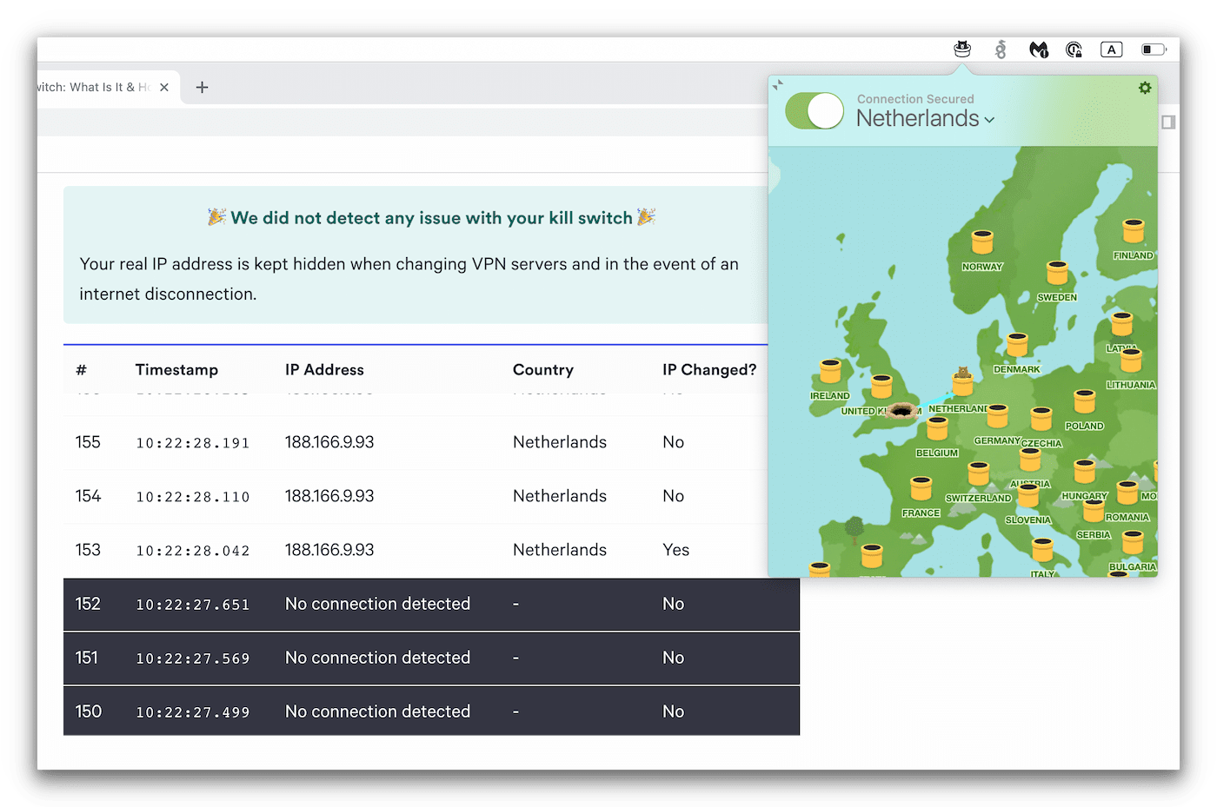Select the Norway tunnel on the map
The height and width of the screenshot is (807, 1217).
(x=981, y=242)
